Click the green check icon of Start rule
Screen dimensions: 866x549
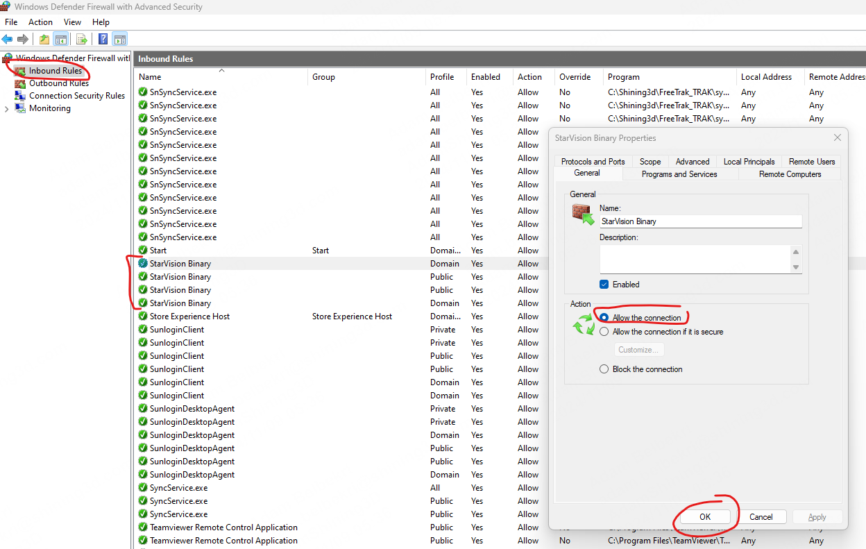(x=143, y=251)
